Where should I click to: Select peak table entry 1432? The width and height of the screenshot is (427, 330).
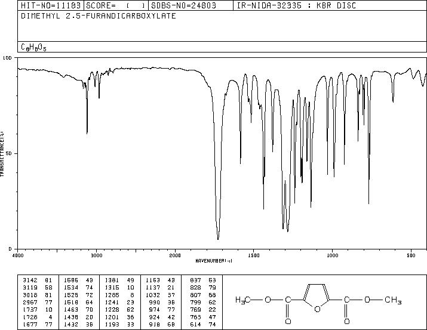[x=79, y=324]
